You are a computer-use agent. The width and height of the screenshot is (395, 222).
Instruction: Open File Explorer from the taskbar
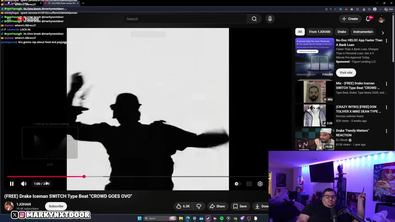(181, 218)
